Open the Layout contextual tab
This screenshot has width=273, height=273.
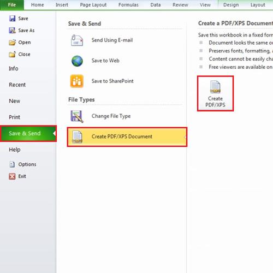[x=258, y=5]
